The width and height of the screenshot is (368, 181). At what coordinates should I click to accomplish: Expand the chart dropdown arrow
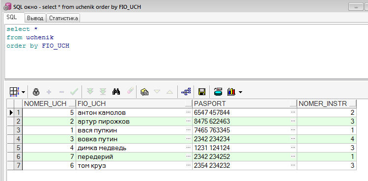[240, 92]
